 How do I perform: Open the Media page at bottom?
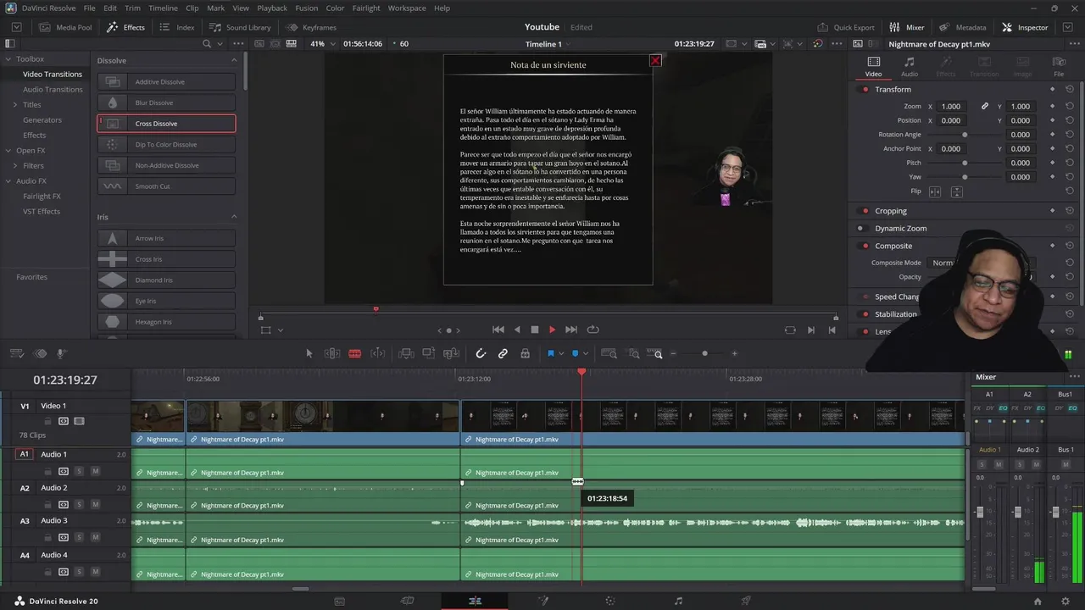(x=339, y=601)
